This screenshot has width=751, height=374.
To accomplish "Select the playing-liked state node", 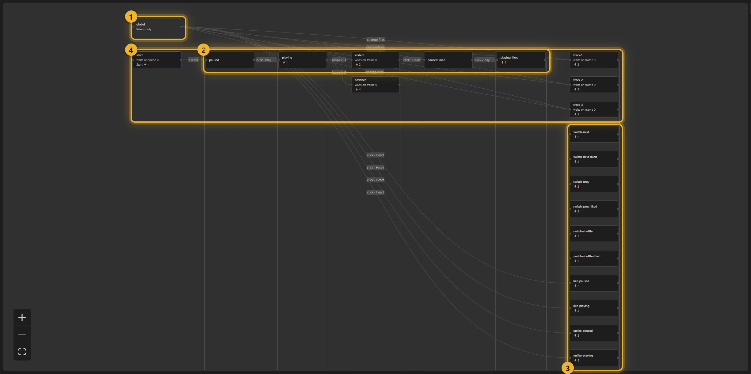I will click(521, 60).
